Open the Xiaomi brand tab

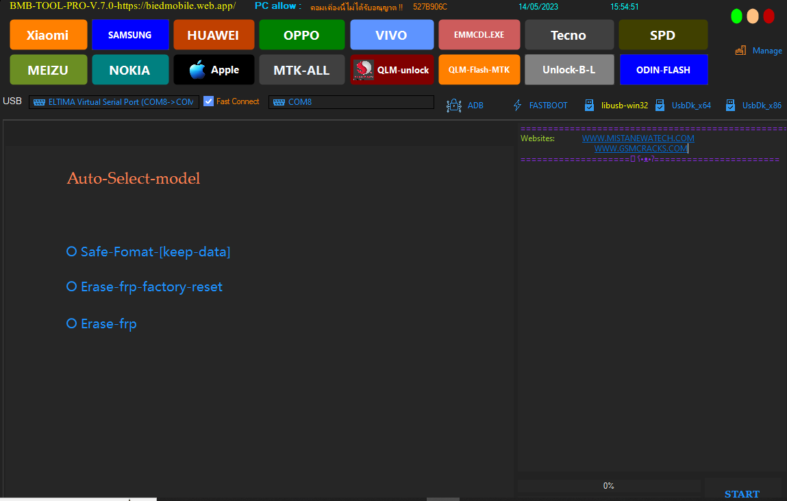pyautogui.click(x=48, y=35)
